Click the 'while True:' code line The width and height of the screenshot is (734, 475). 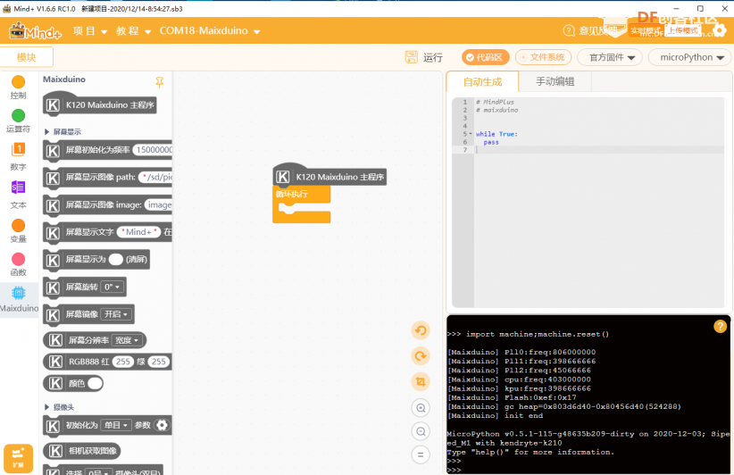pyautogui.click(x=496, y=134)
